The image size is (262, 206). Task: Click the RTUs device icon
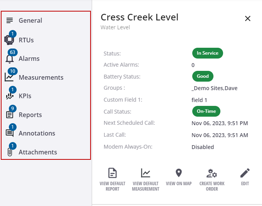tap(9, 40)
